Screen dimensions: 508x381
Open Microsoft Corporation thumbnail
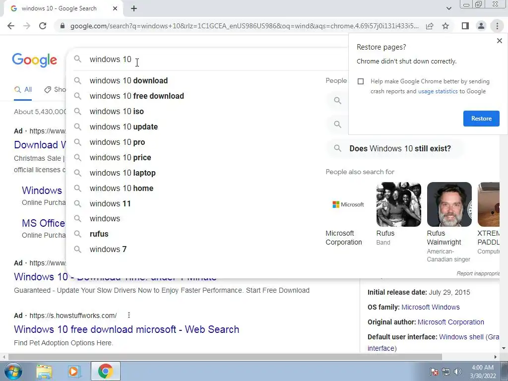click(348, 204)
